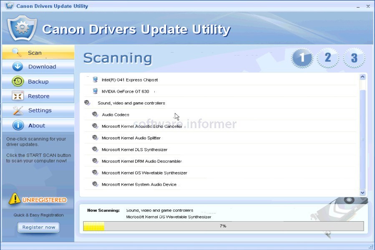Click the DLS Synthesizer speaker icon
The image size is (375, 250).
95,149
